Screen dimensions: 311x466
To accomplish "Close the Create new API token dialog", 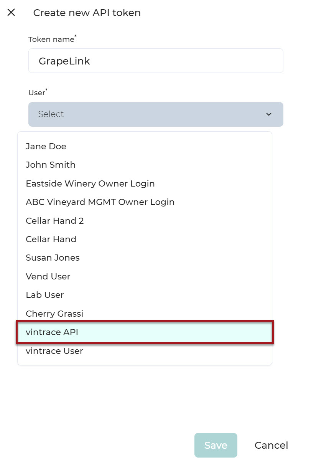I will (x=11, y=13).
